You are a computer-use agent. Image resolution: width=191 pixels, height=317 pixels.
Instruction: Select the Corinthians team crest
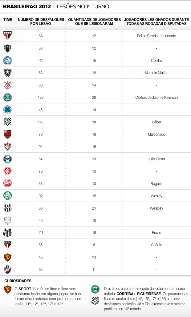[x=8, y=85]
